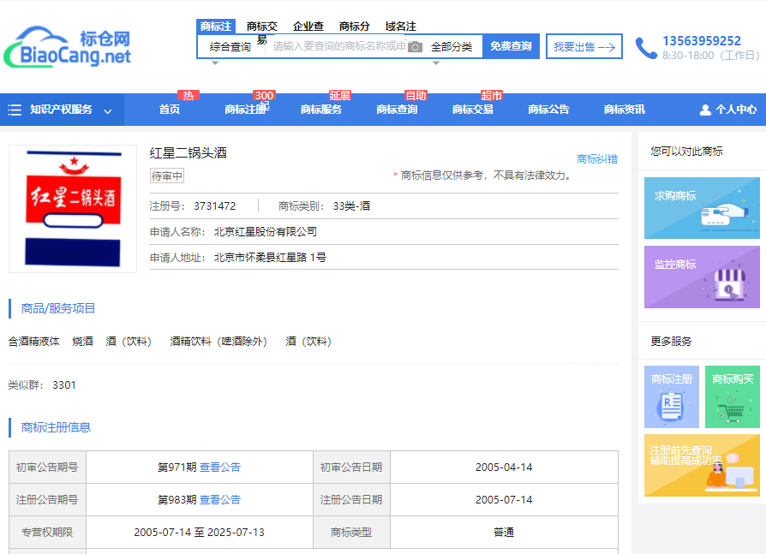Click the 含酒精液体 goods item

[x=33, y=342]
